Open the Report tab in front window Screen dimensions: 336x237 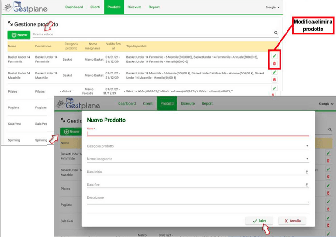(207, 104)
